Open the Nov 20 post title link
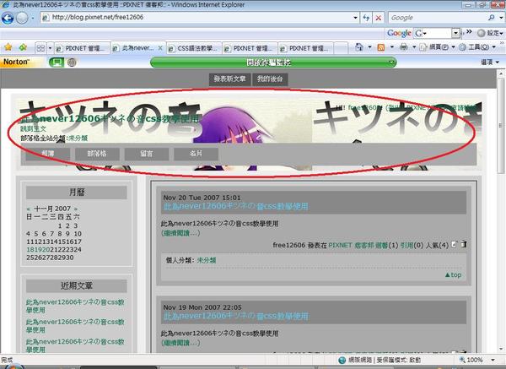Image resolution: width=506 pixels, height=369 pixels. 235,207
